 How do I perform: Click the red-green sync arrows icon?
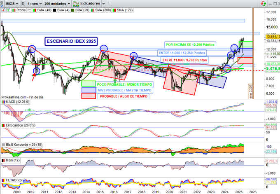263,3
